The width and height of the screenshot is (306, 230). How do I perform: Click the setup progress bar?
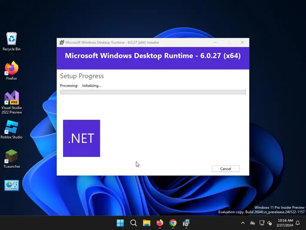click(153, 92)
